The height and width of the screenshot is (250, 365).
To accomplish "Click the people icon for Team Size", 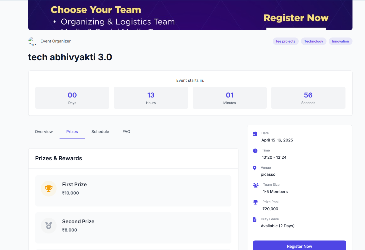I will [256, 185].
